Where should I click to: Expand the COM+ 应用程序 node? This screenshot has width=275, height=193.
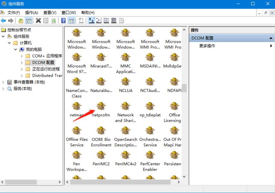[x=22, y=56]
